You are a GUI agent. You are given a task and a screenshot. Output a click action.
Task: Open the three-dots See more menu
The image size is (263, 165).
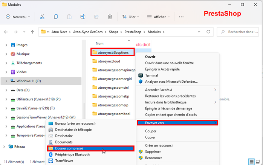click(181, 17)
